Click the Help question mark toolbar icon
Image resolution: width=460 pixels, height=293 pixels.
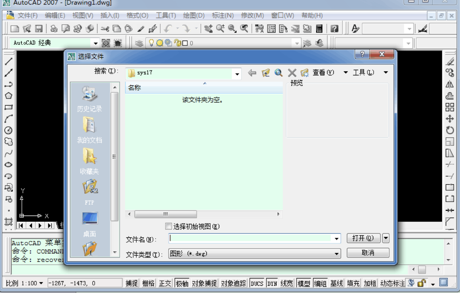tap(334, 28)
